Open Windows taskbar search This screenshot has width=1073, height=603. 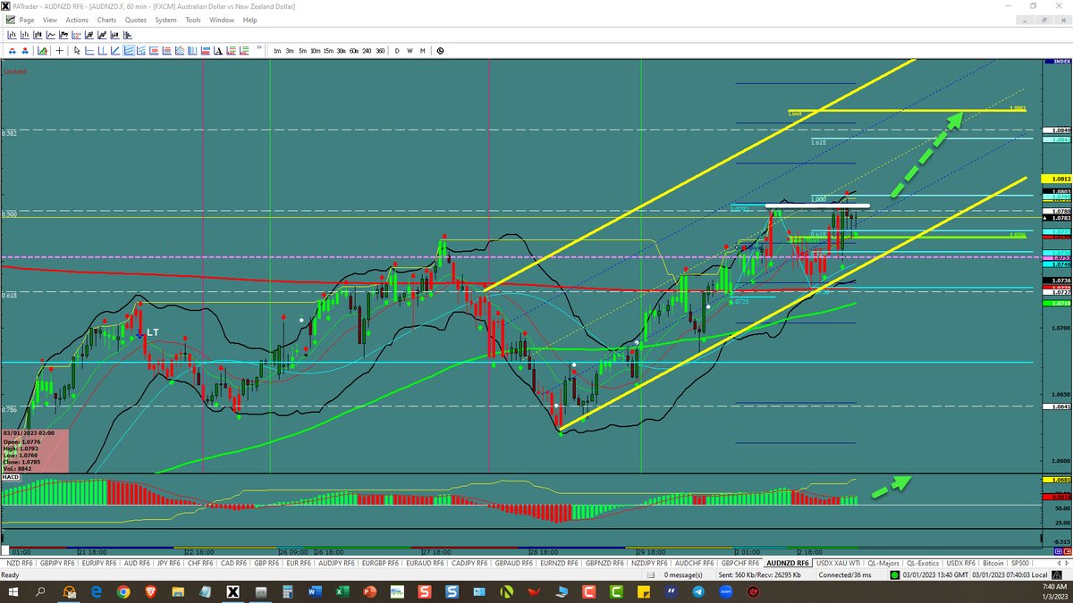41,592
